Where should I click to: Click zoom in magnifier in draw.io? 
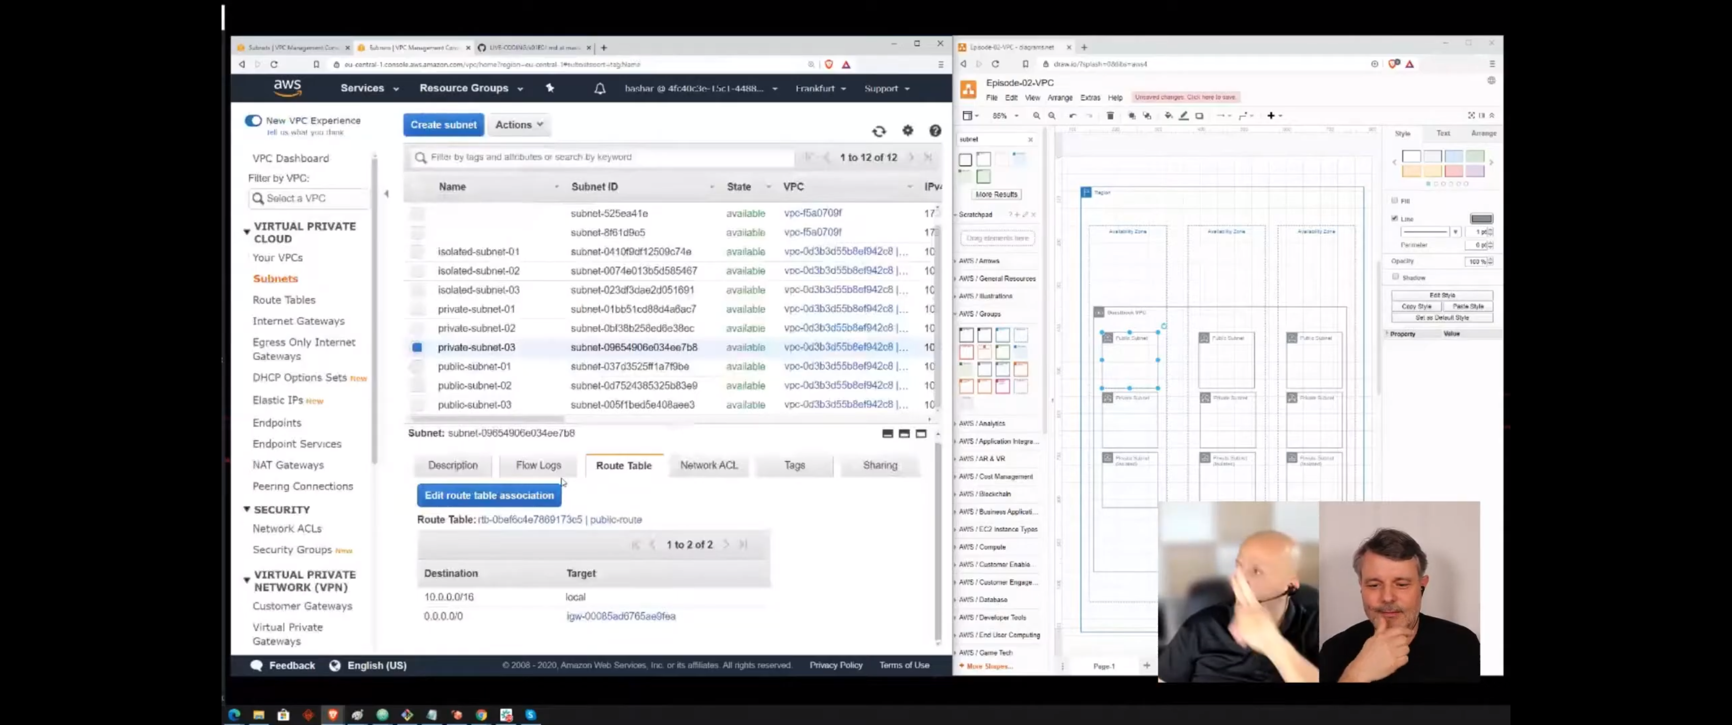tap(1036, 116)
